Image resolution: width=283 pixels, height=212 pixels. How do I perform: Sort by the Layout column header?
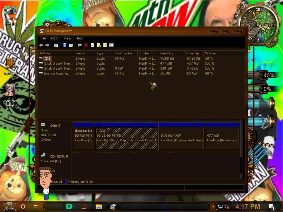click(x=84, y=53)
